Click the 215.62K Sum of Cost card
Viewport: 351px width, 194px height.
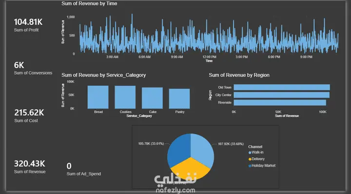[29, 116]
